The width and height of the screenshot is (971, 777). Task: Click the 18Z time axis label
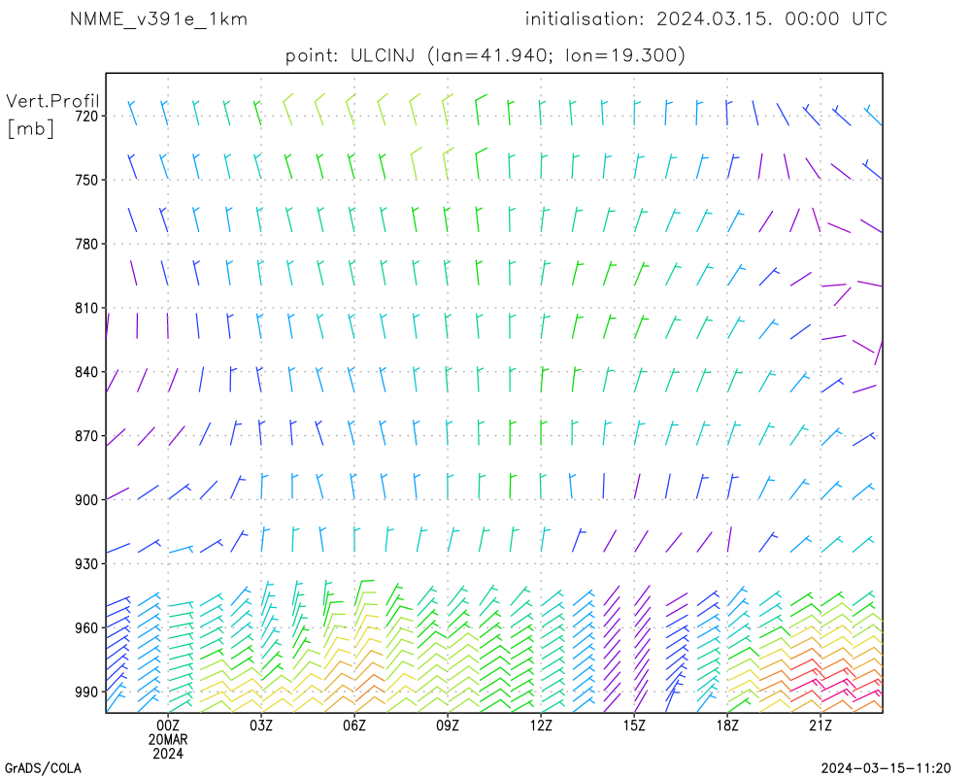[x=727, y=726]
